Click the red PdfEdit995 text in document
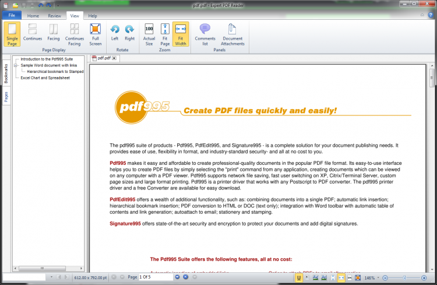 (122, 200)
